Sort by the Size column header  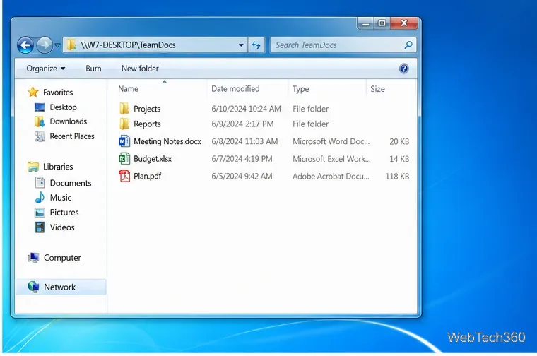point(377,89)
